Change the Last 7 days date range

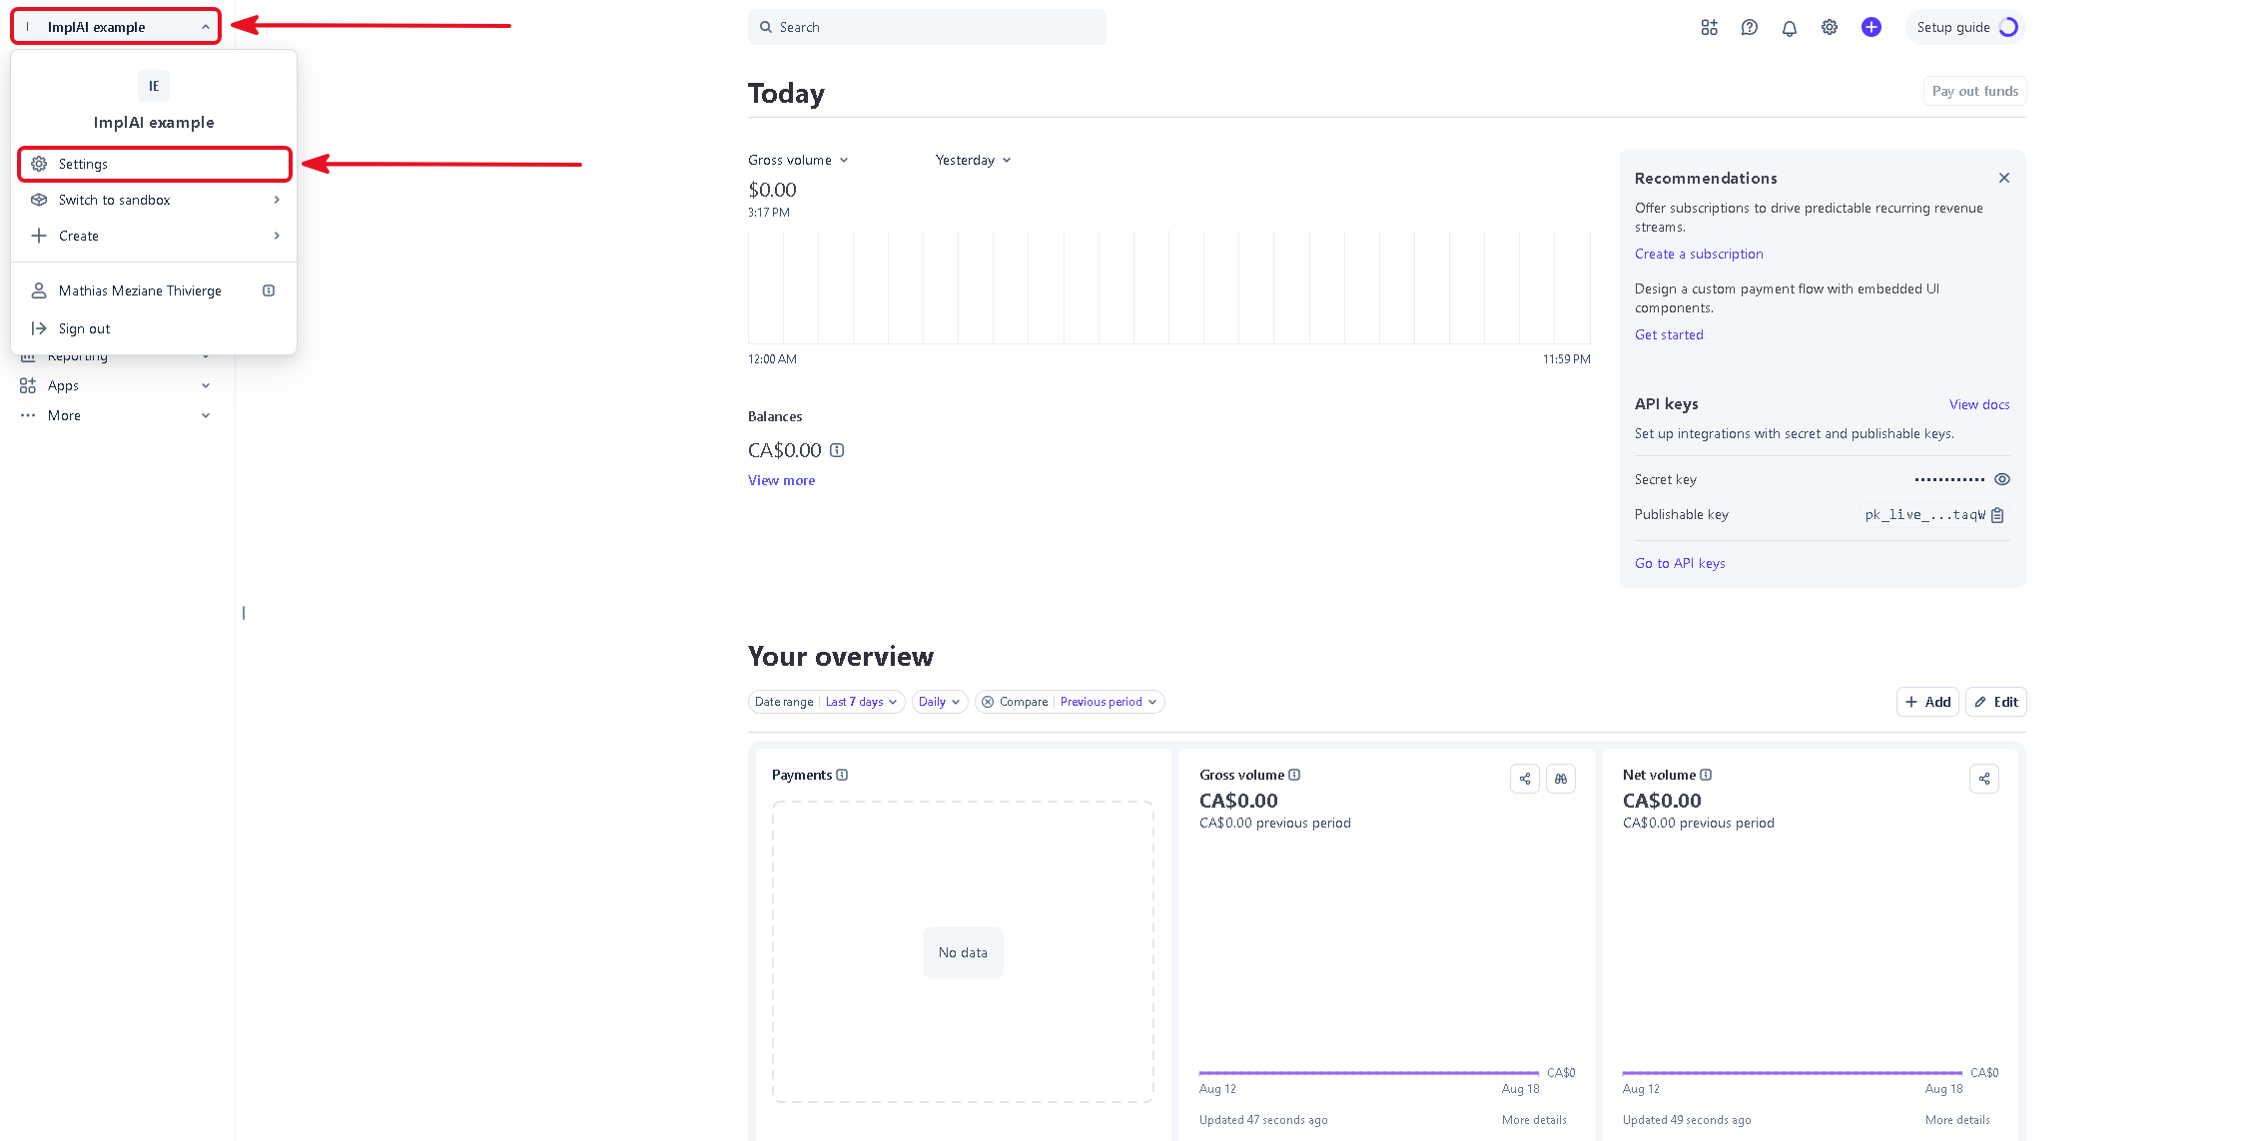pos(861,702)
